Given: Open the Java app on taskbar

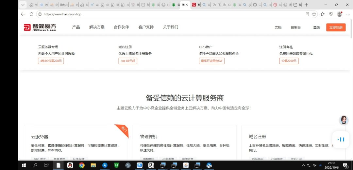Looking at the screenshot, I should coord(186,165).
